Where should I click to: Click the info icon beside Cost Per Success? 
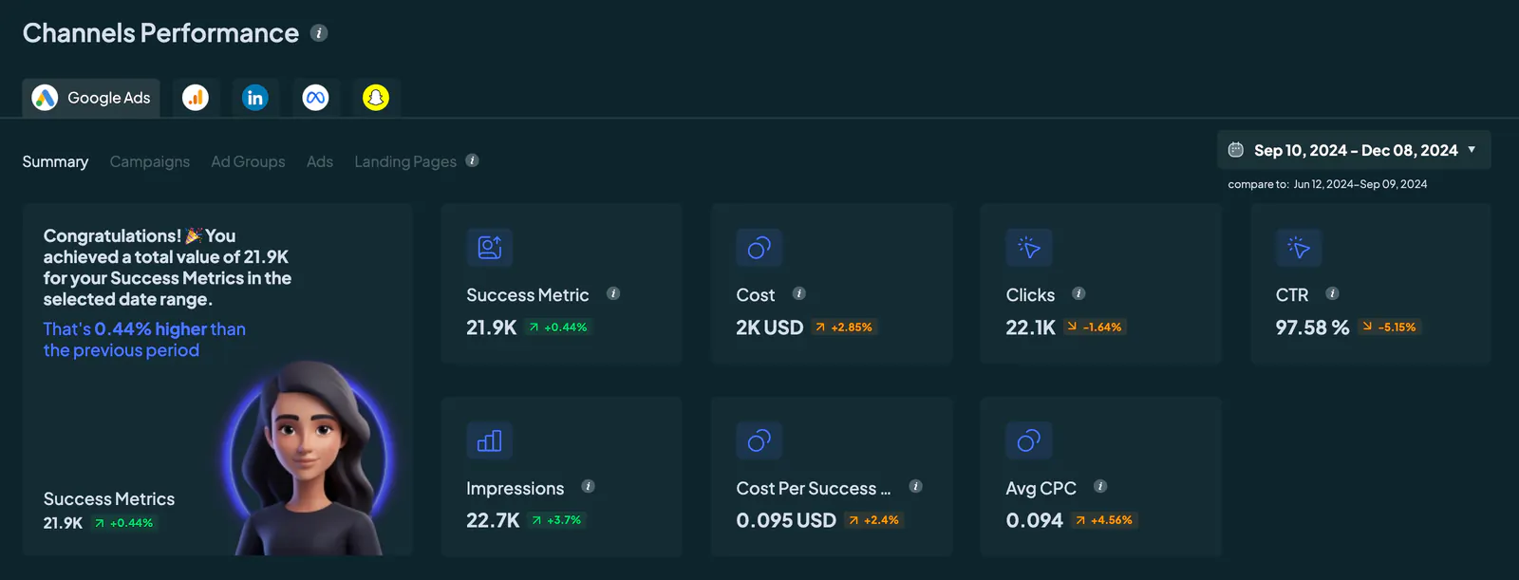click(x=915, y=486)
